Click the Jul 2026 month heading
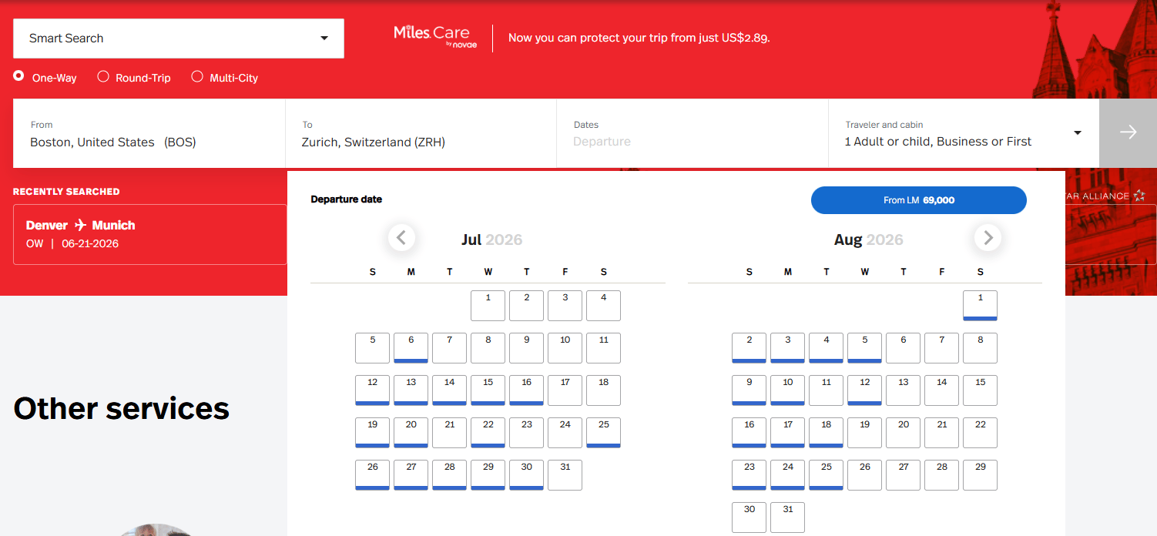The width and height of the screenshot is (1157, 536). (491, 240)
